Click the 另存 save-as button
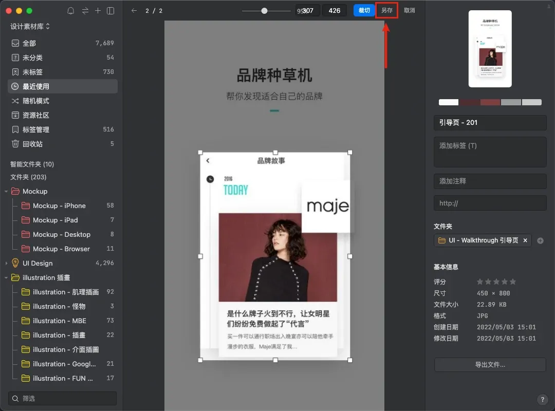This screenshot has width=555, height=411. tap(387, 11)
